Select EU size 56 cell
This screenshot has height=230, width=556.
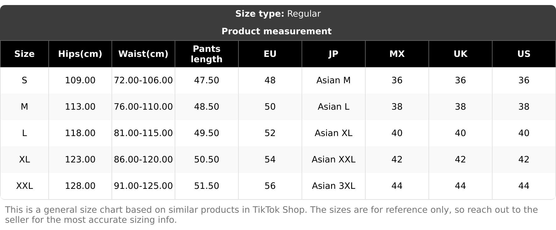click(x=270, y=186)
